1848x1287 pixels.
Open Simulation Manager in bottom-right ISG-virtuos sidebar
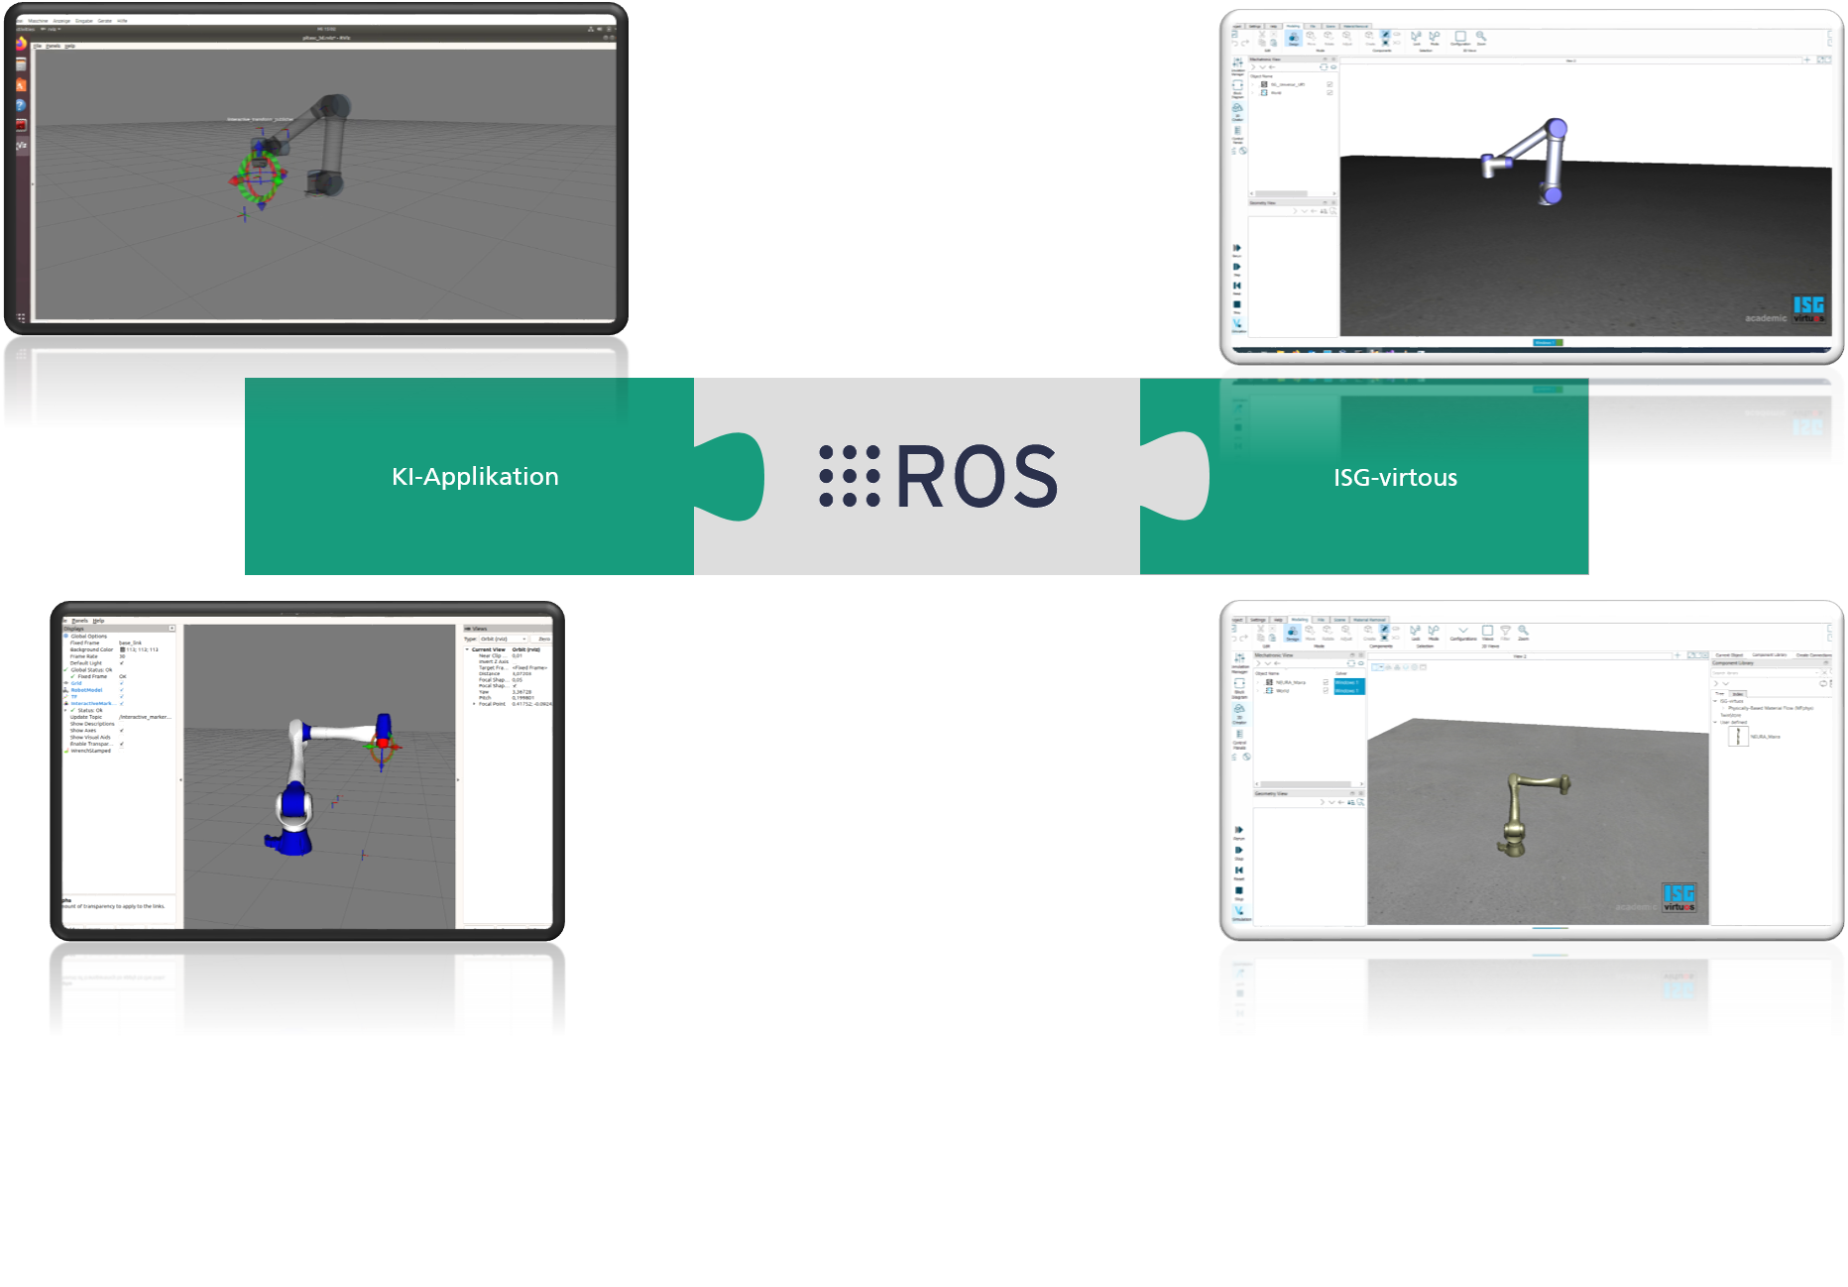click(x=1239, y=663)
